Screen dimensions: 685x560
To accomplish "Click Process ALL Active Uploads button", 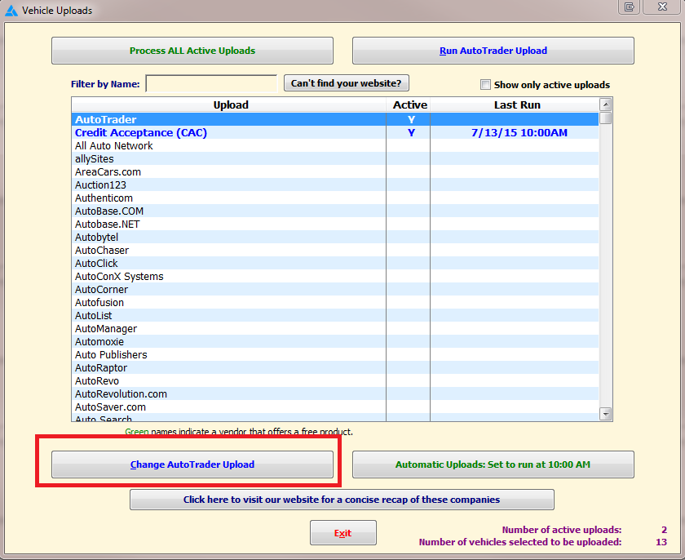I will coord(192,51).
